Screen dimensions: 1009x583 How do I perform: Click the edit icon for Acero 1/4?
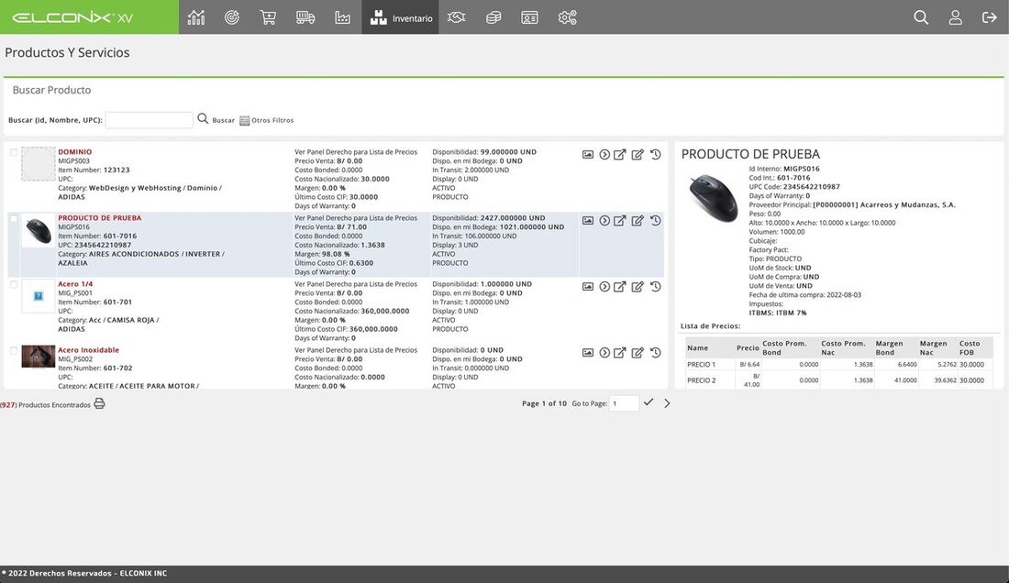638,287
